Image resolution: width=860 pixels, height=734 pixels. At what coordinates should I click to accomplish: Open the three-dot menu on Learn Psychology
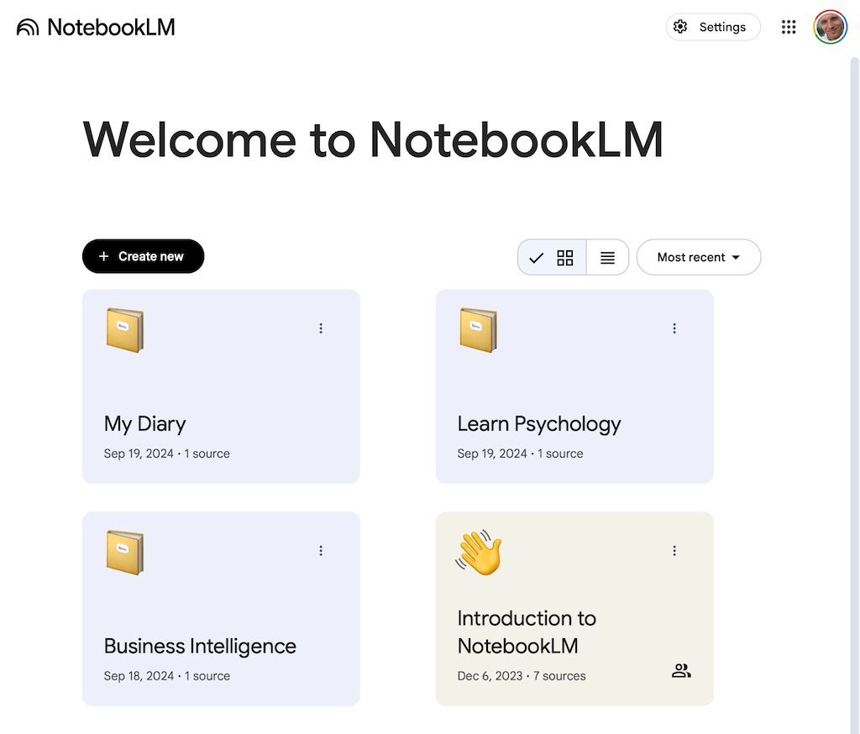point(674,328)
